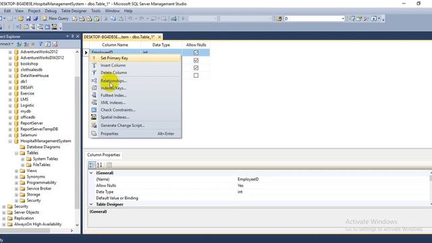Open Relationships... from context menu

(135, 81)
